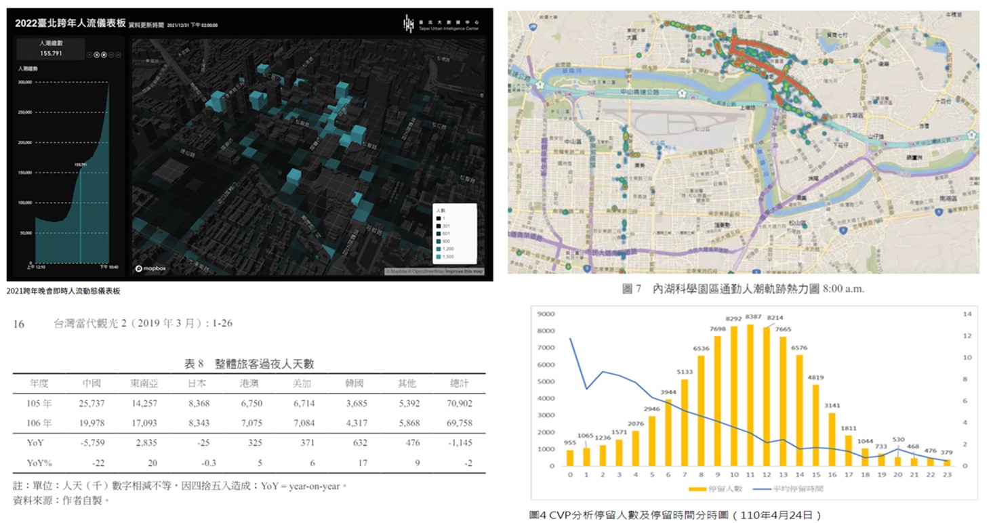Click the 東南亞 column header in the table
Screen dimensions: 993x523
[x=144, y=383]
